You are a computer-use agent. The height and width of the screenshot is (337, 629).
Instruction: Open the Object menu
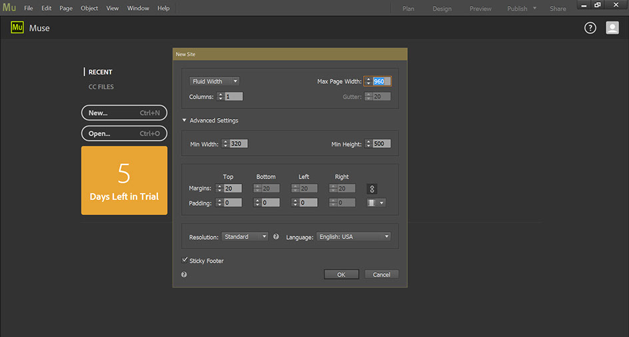click(89, 8)
